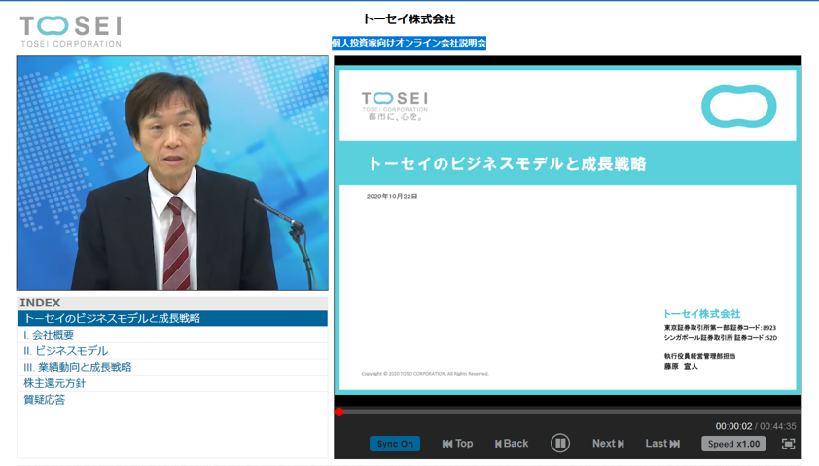Click the 2020年10月22日 date on the slide
The height and width of the screenshot is (466, 819).
[x=392, y=197]
